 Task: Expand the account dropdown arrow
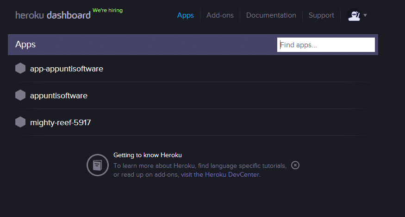pyautogui.click(x=365, y=15)
